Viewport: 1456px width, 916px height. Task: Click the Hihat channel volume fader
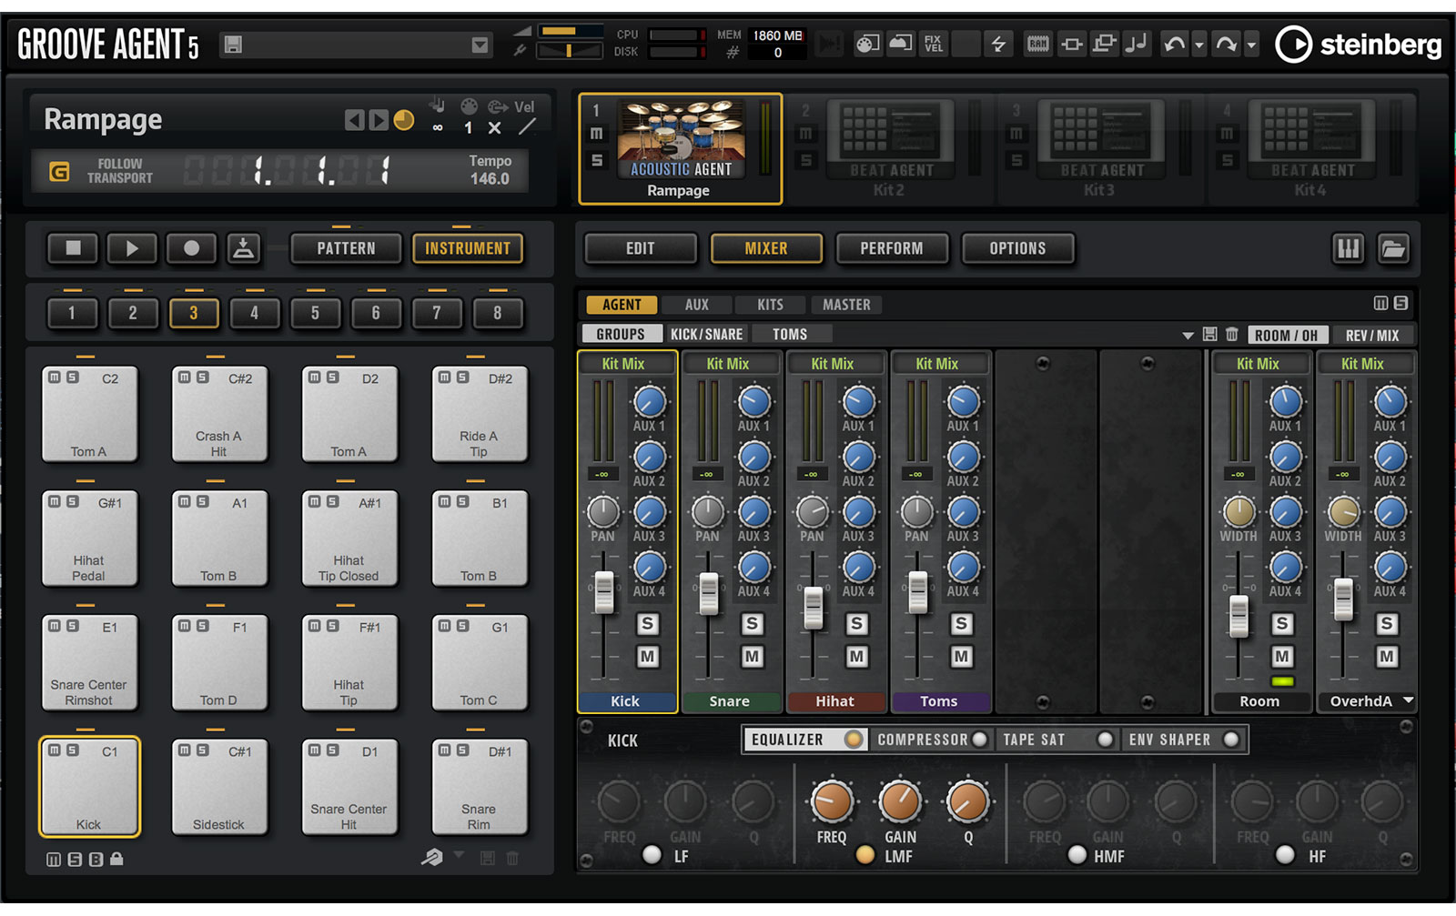click(x=813, y=608)
